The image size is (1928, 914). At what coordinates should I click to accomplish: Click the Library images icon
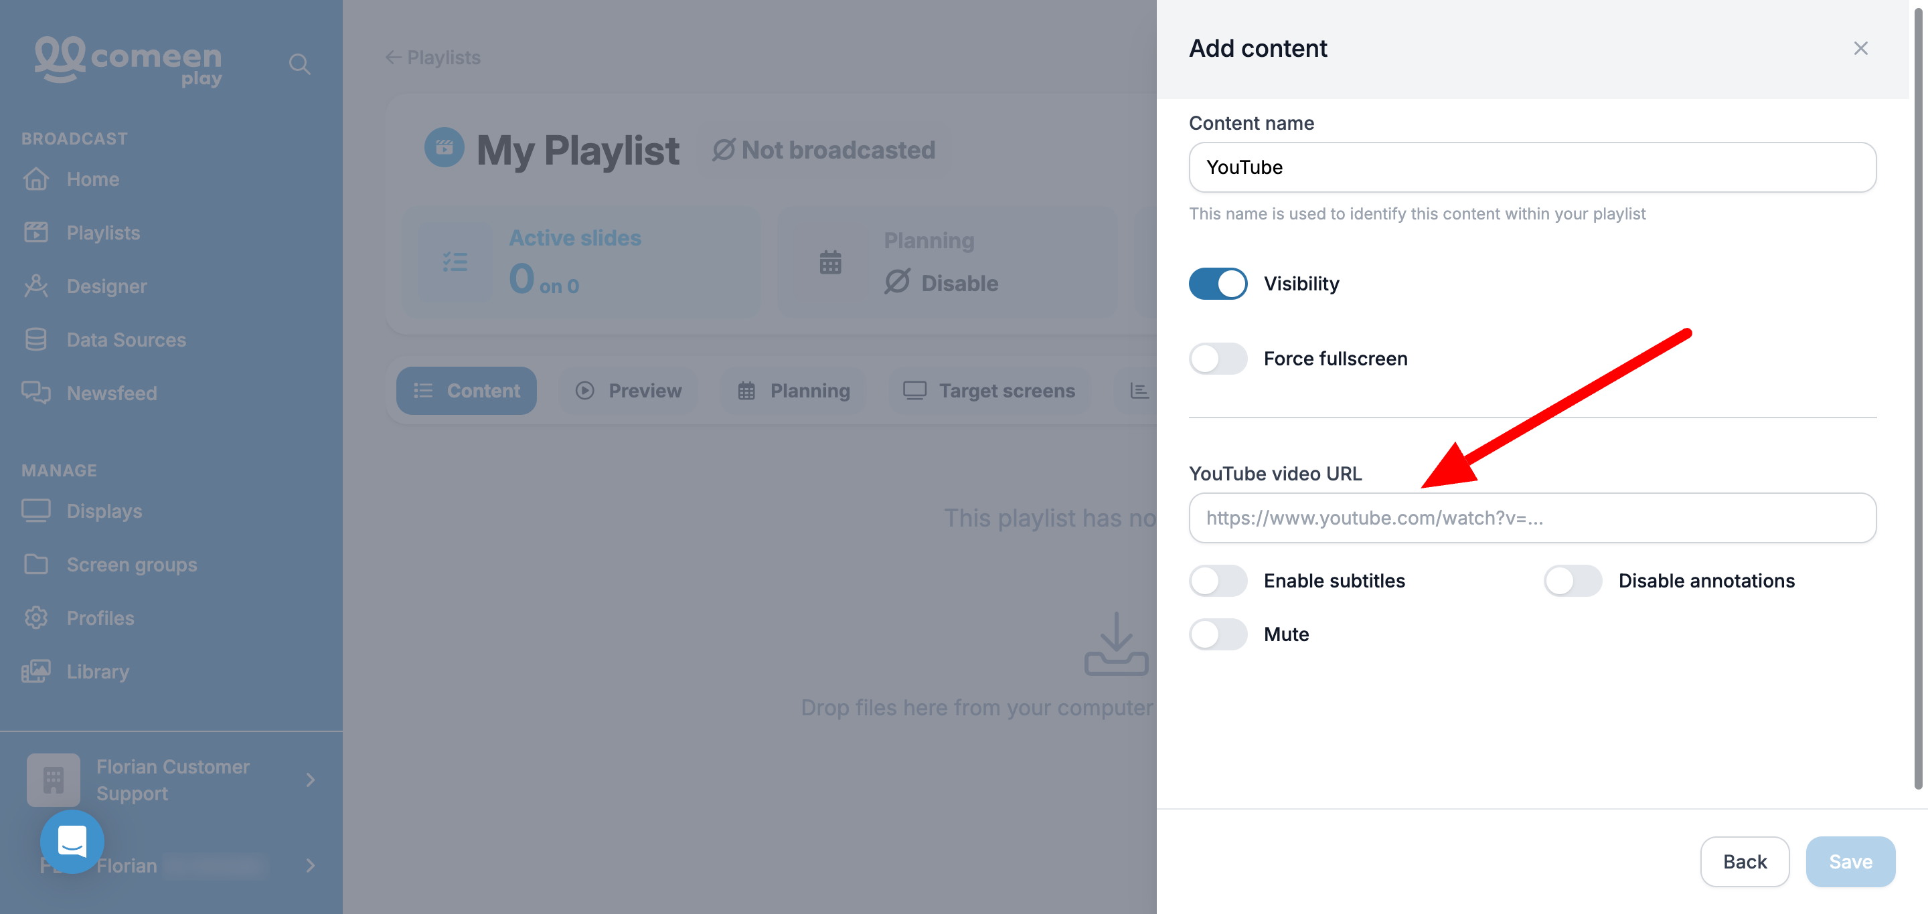[x=36, y=671]
